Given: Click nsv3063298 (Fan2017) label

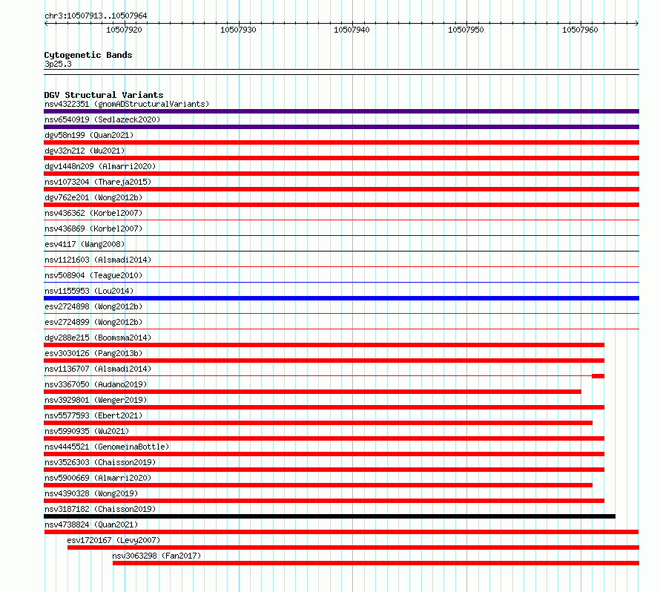Looking at the screenshot, I should 156,556.
